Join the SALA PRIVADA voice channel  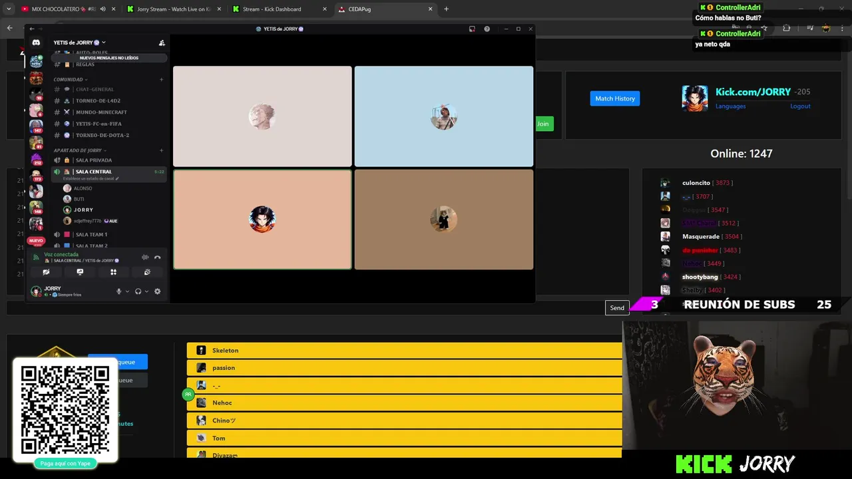point(109,160)
